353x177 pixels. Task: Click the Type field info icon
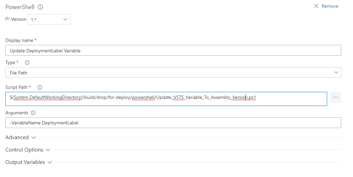pos(27,63)
